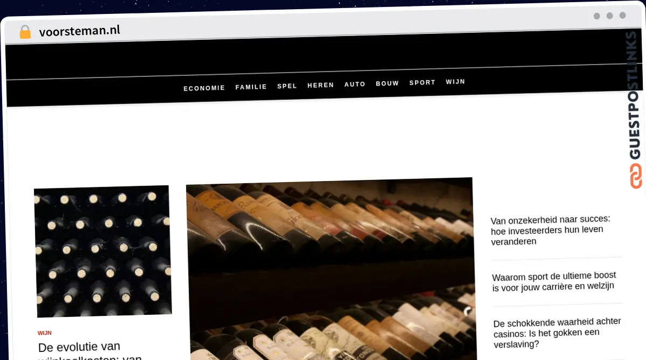Open De schokkende waarheid achter casinos article

(x=558, y=333)
